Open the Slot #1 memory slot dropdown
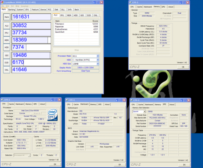The height and width of the screenshot is (168, 203). tap(145, 112)
